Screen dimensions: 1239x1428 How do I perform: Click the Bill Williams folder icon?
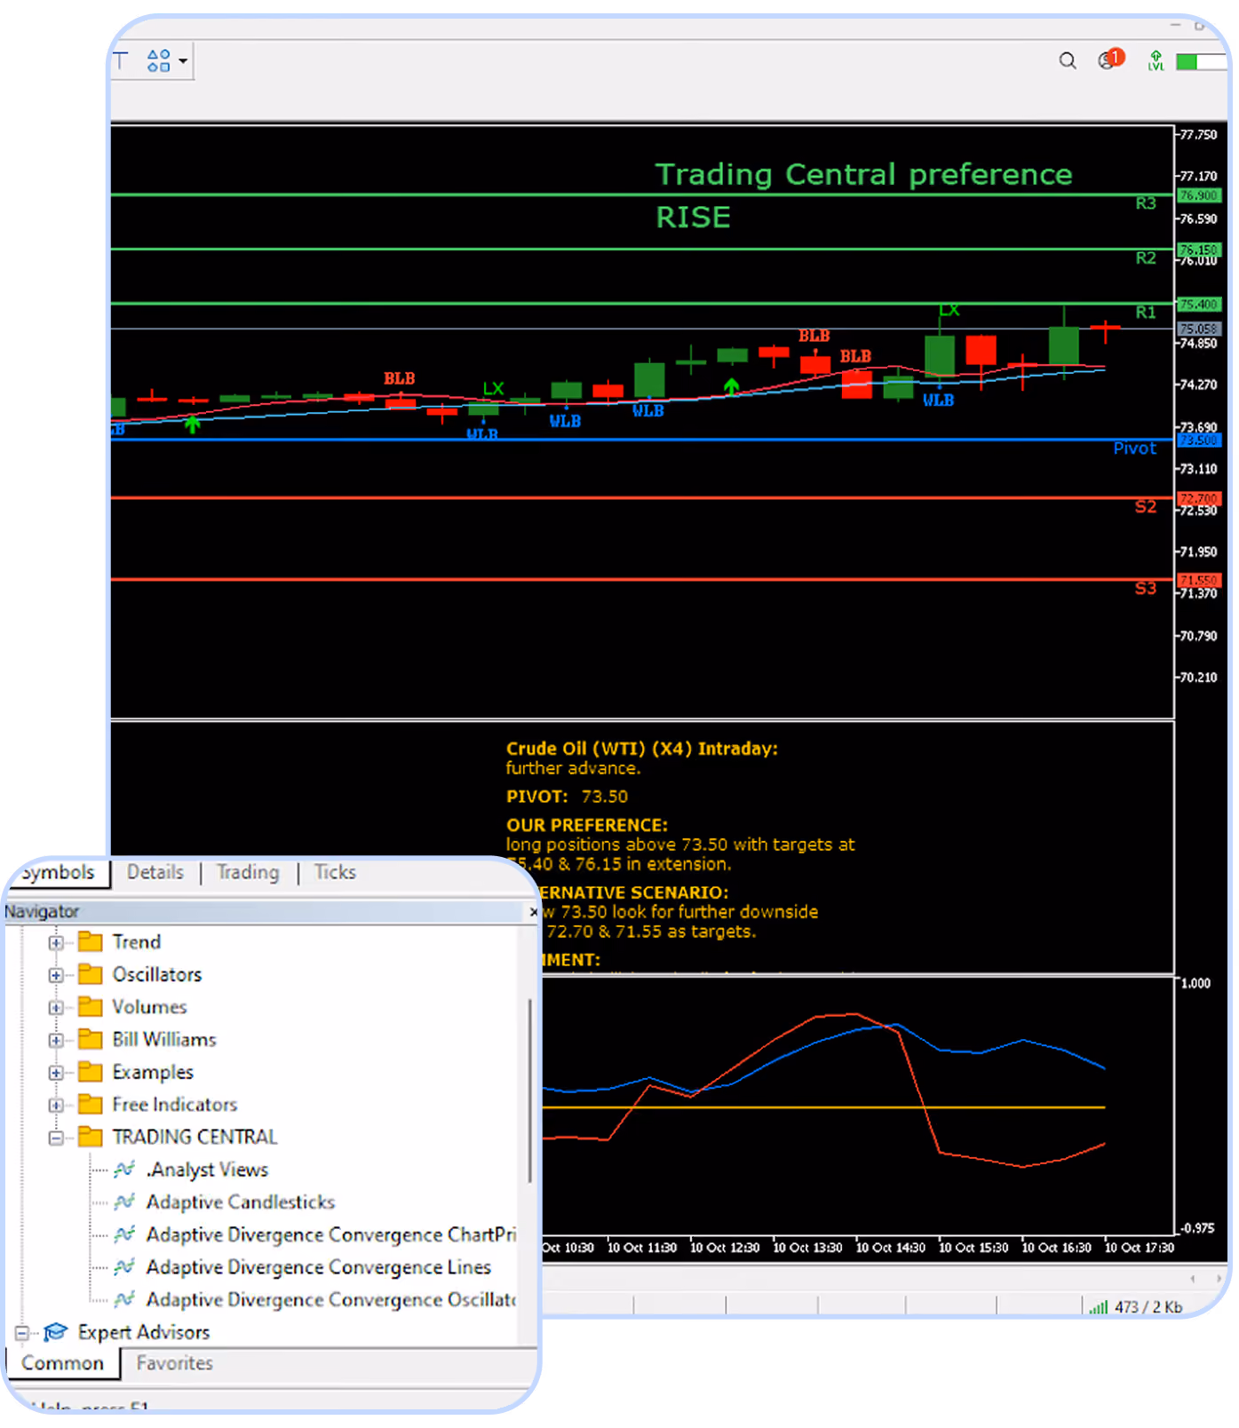(91, 1039)
